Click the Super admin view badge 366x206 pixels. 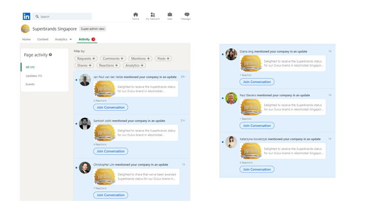coord(93,28)
